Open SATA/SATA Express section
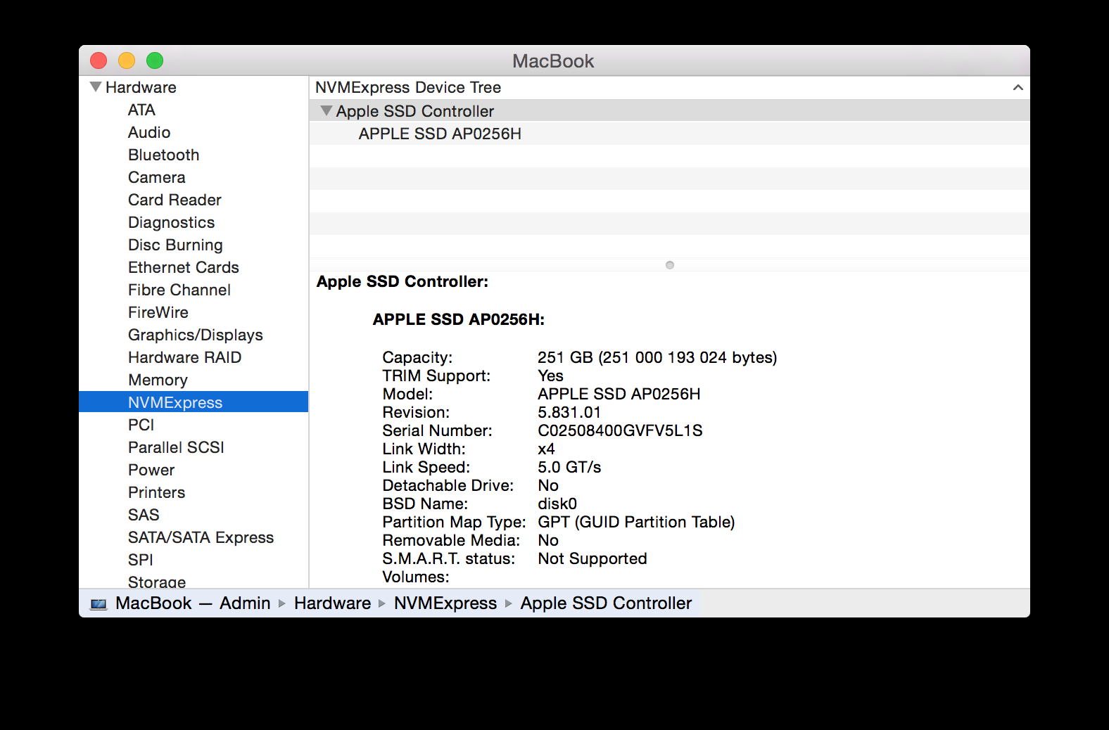The image size is (1109, 730). tap(201, 537)
